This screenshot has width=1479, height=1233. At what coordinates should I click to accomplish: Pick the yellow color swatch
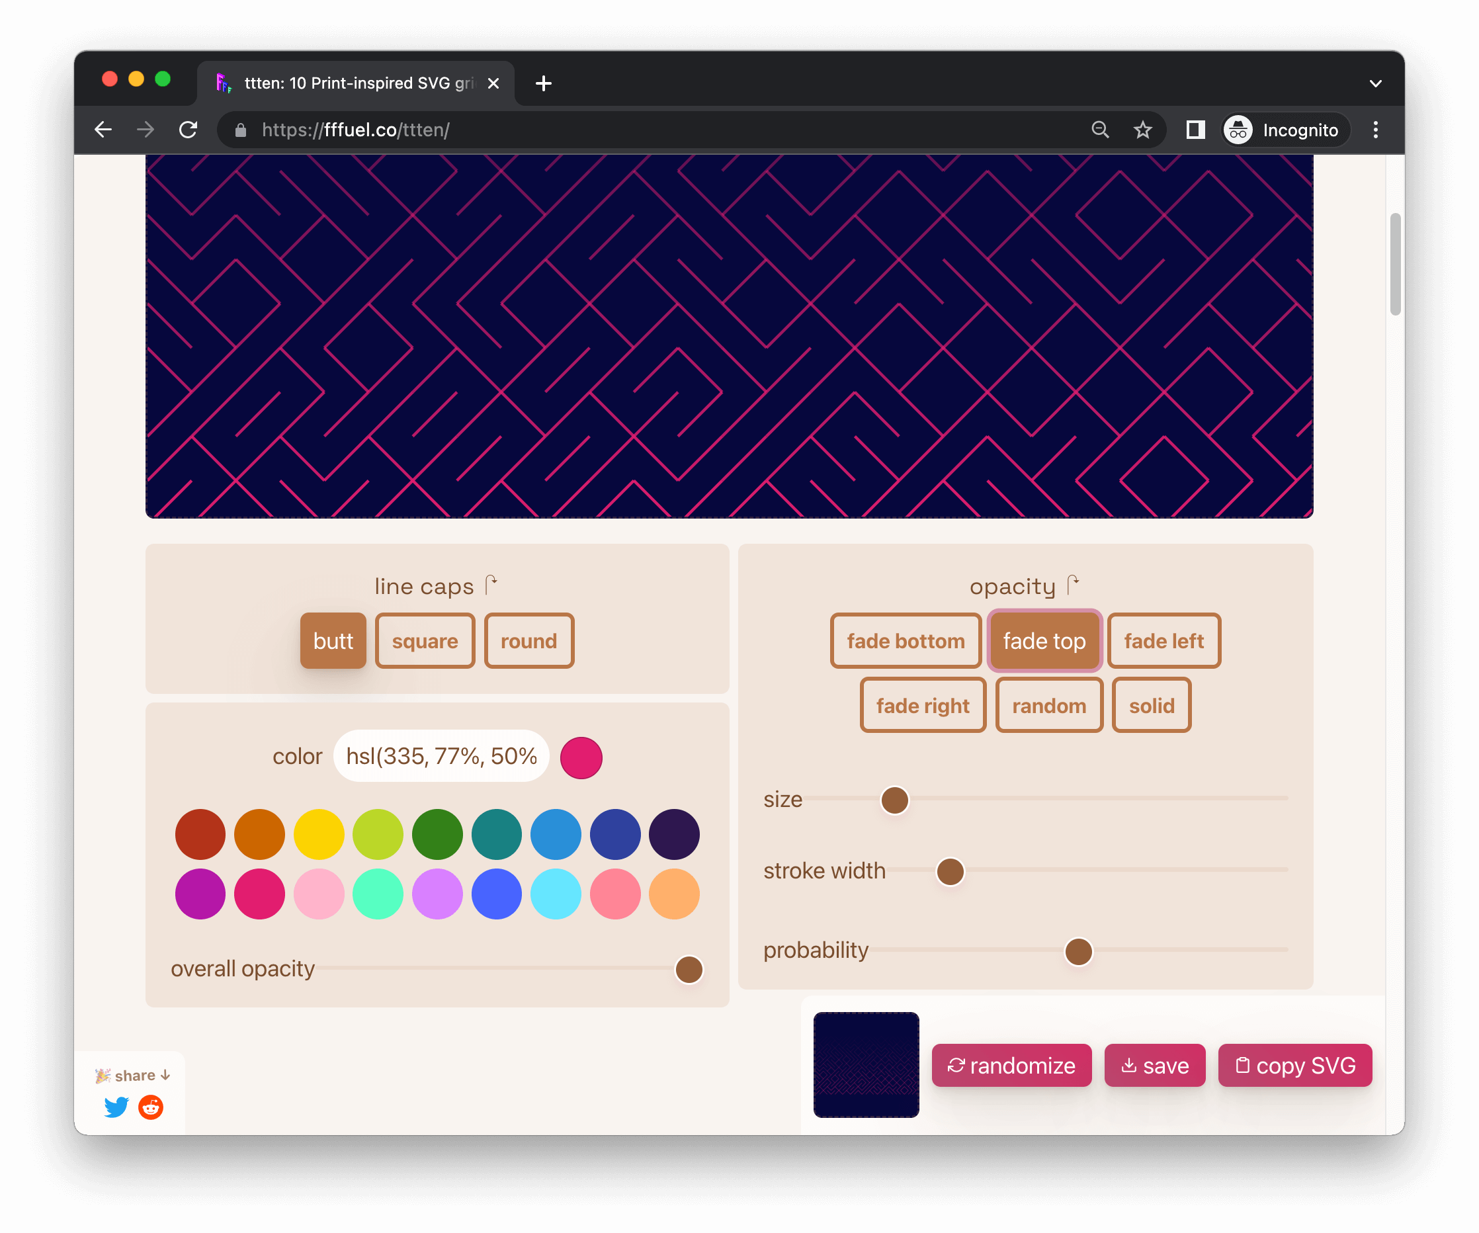coord(318,834)
